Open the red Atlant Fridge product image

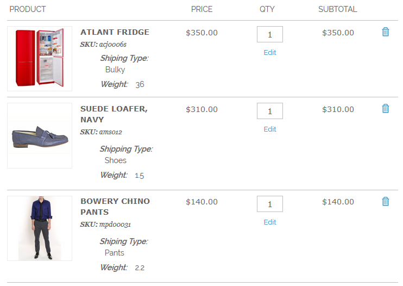tap(40, 59)
